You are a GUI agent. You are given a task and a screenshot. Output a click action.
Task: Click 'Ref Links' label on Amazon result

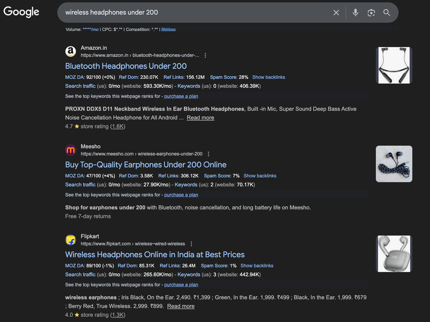[174, 77]
